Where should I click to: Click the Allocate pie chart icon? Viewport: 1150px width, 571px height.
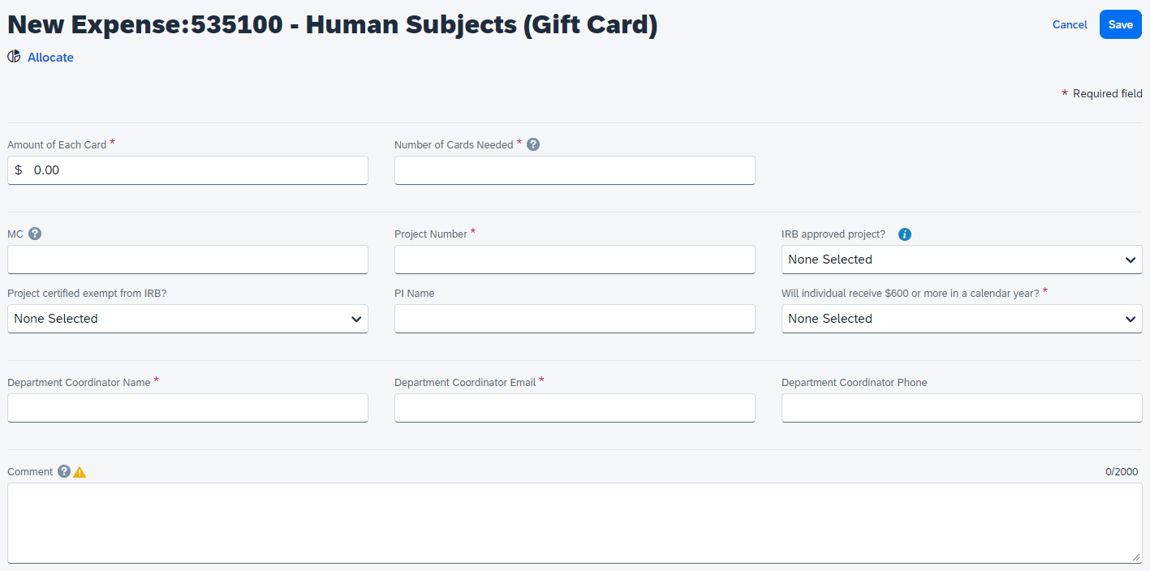click(x=14, y=57)
